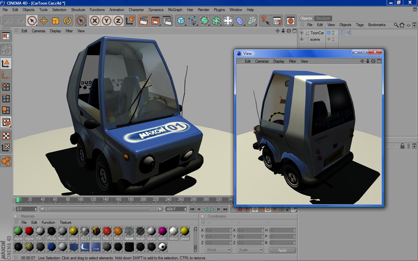Select the Object Axis tool
418x261 pixels.
(x=6, y=75)
